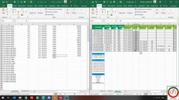Viewport: 179px width, 100px height.
Task: Open Formulas tab in left Excel window
Action: 30,6
